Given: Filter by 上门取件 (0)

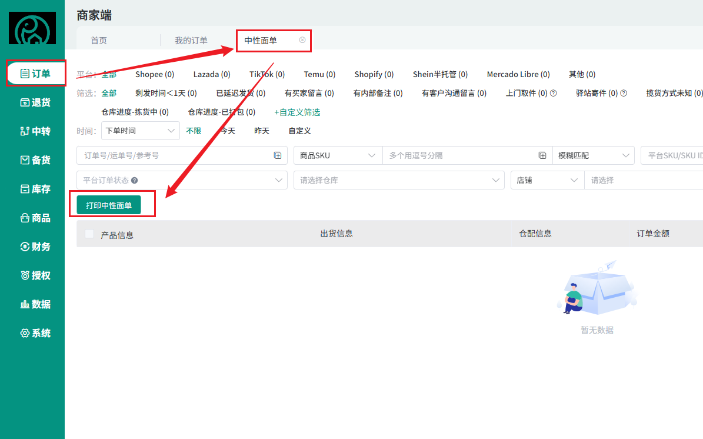Looking at the screenshot, I should click(x=527, y=93).
